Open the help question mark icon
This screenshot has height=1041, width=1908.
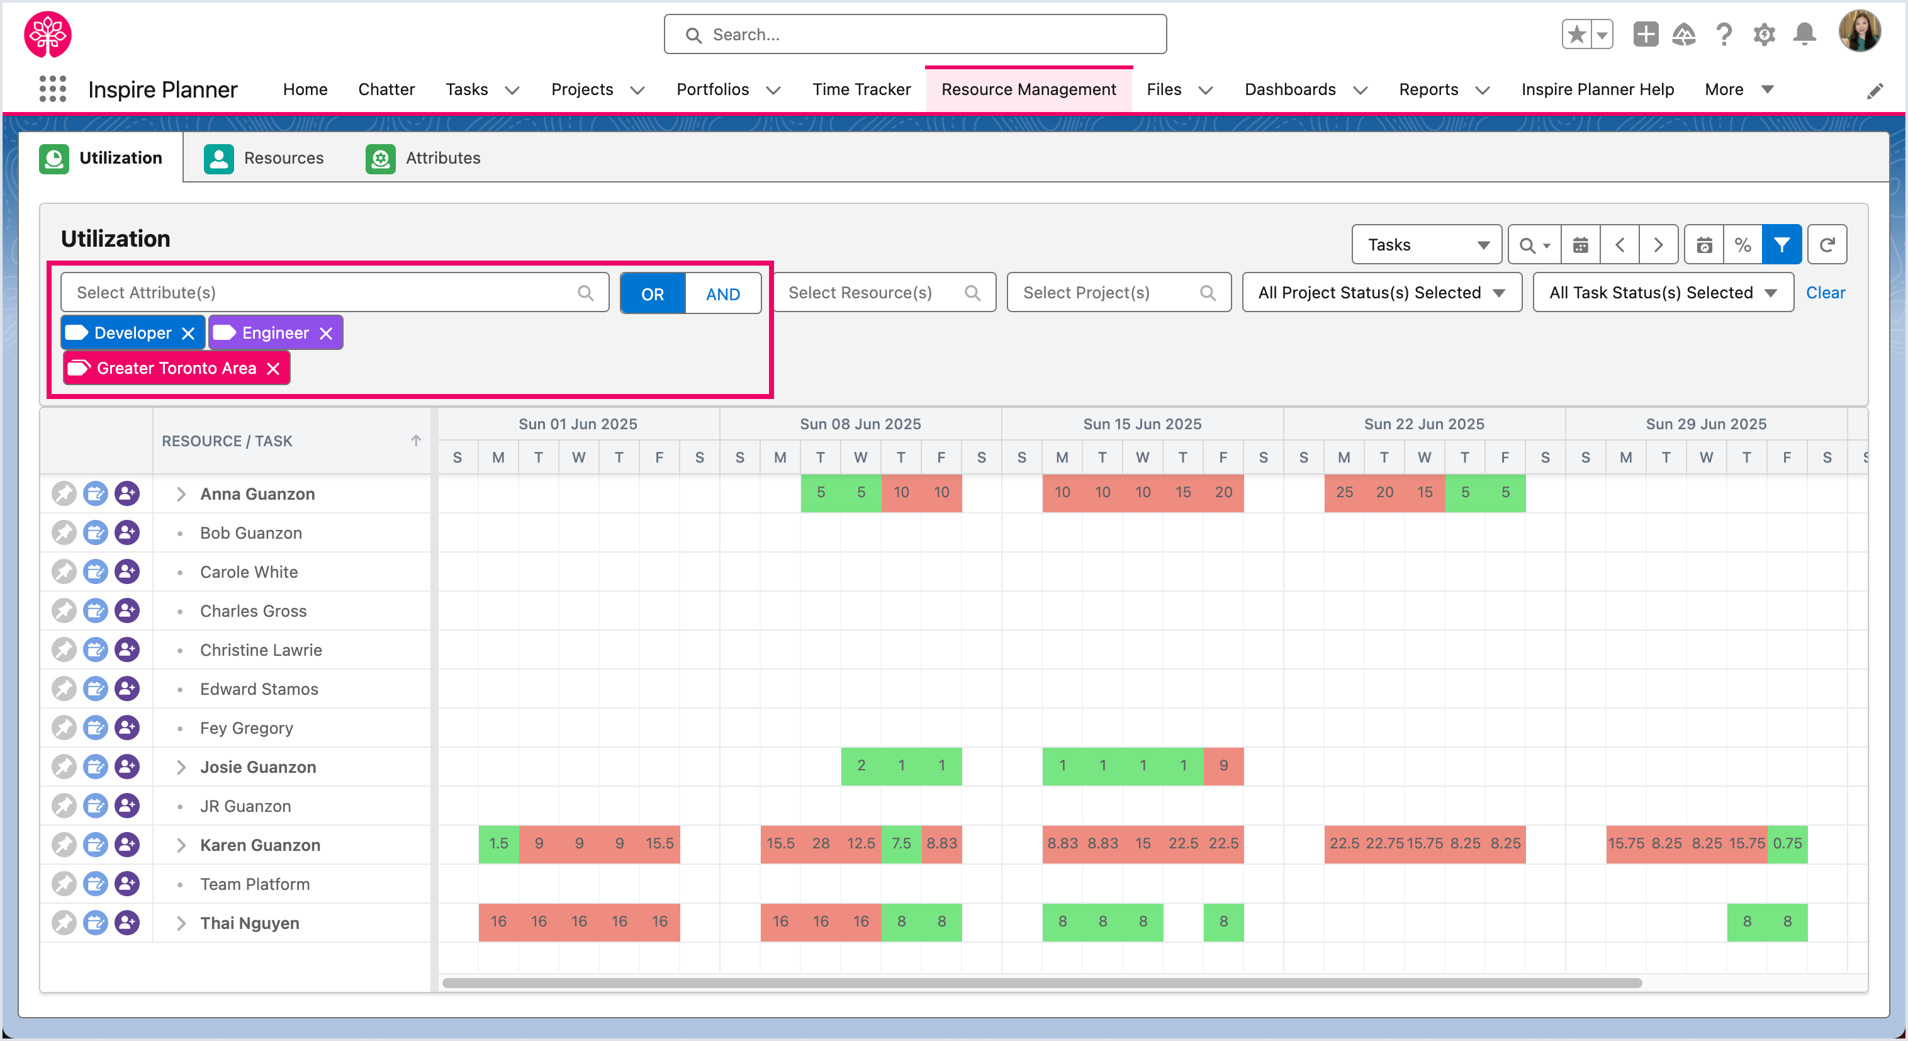click(1724, 34)
